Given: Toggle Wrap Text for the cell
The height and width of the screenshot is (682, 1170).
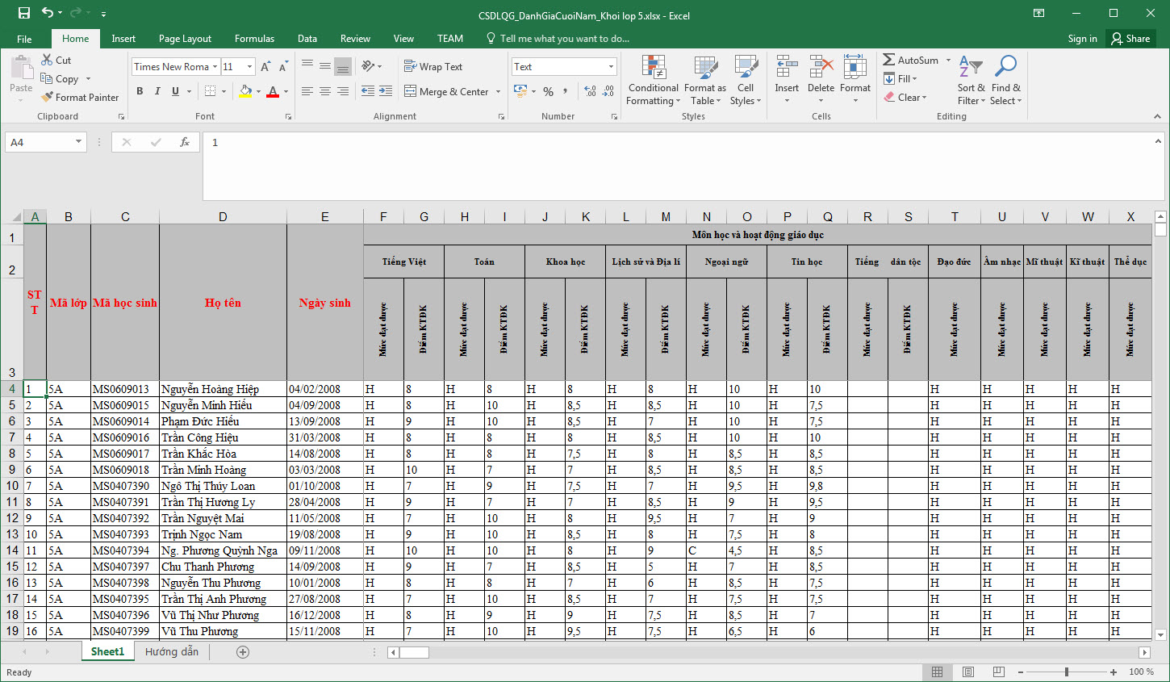Looking at the screenshot, I should click(x=433, y=67).
